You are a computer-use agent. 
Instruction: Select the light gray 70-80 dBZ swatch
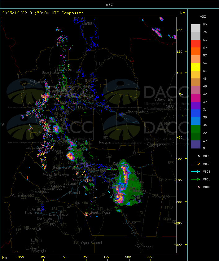195,28
